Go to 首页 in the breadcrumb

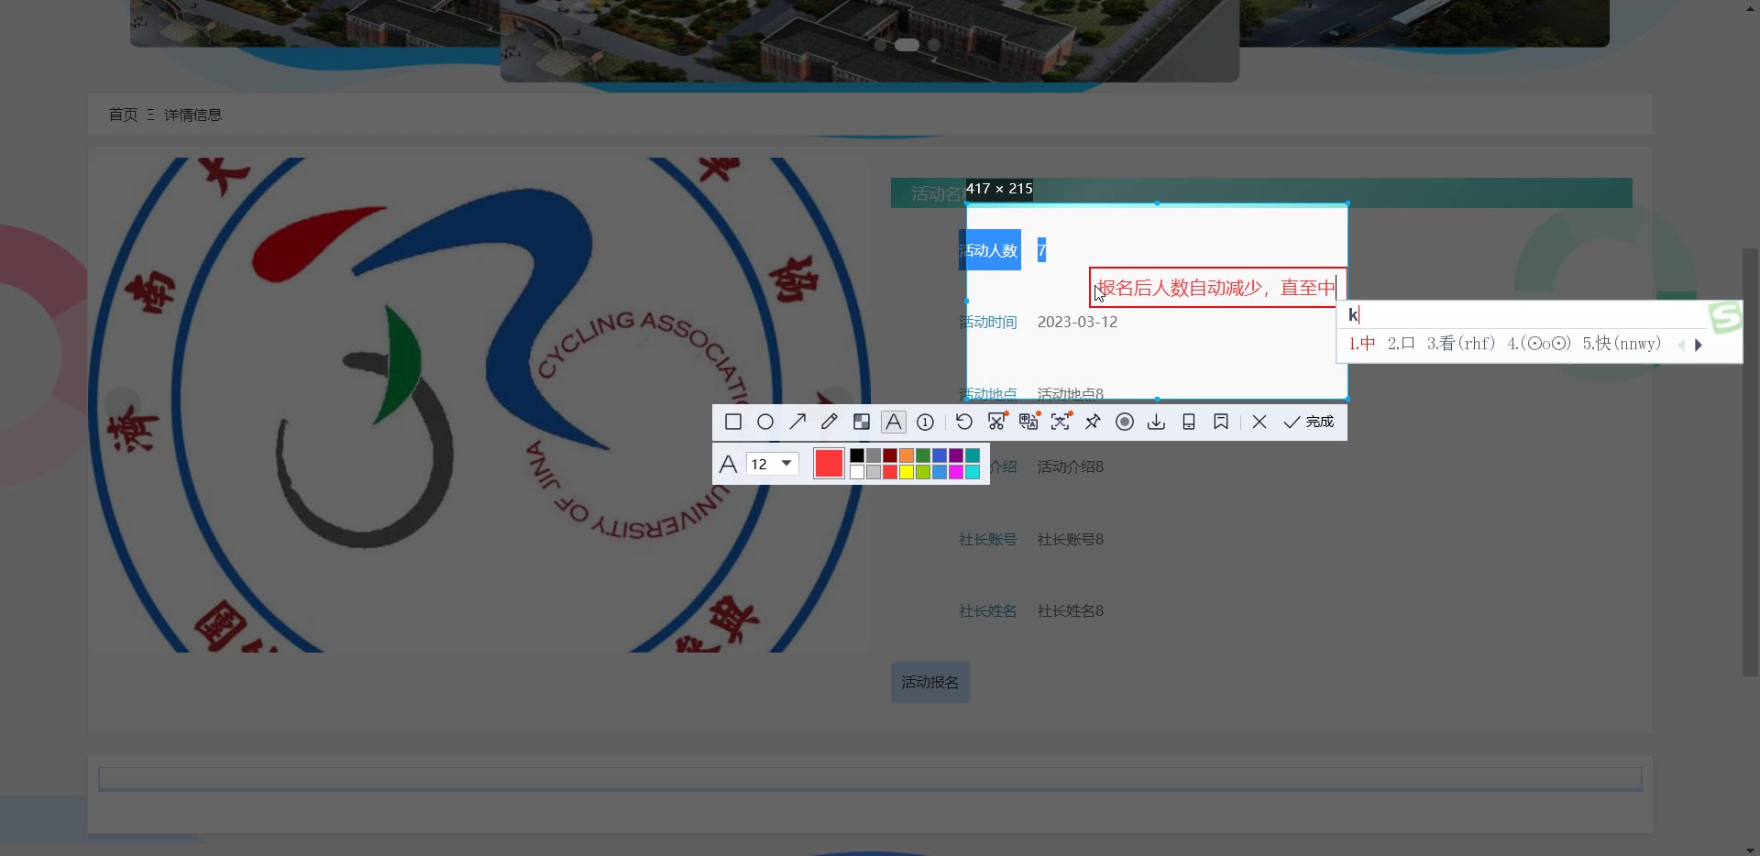tap(123, 115)
